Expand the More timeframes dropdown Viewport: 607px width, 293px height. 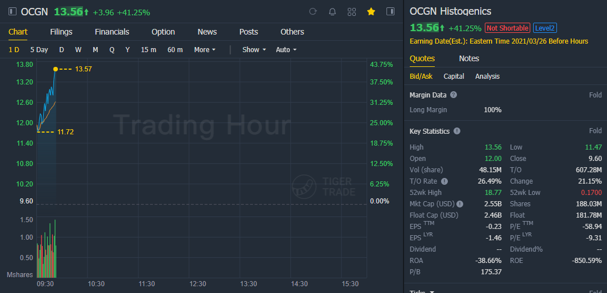point(205,50)
